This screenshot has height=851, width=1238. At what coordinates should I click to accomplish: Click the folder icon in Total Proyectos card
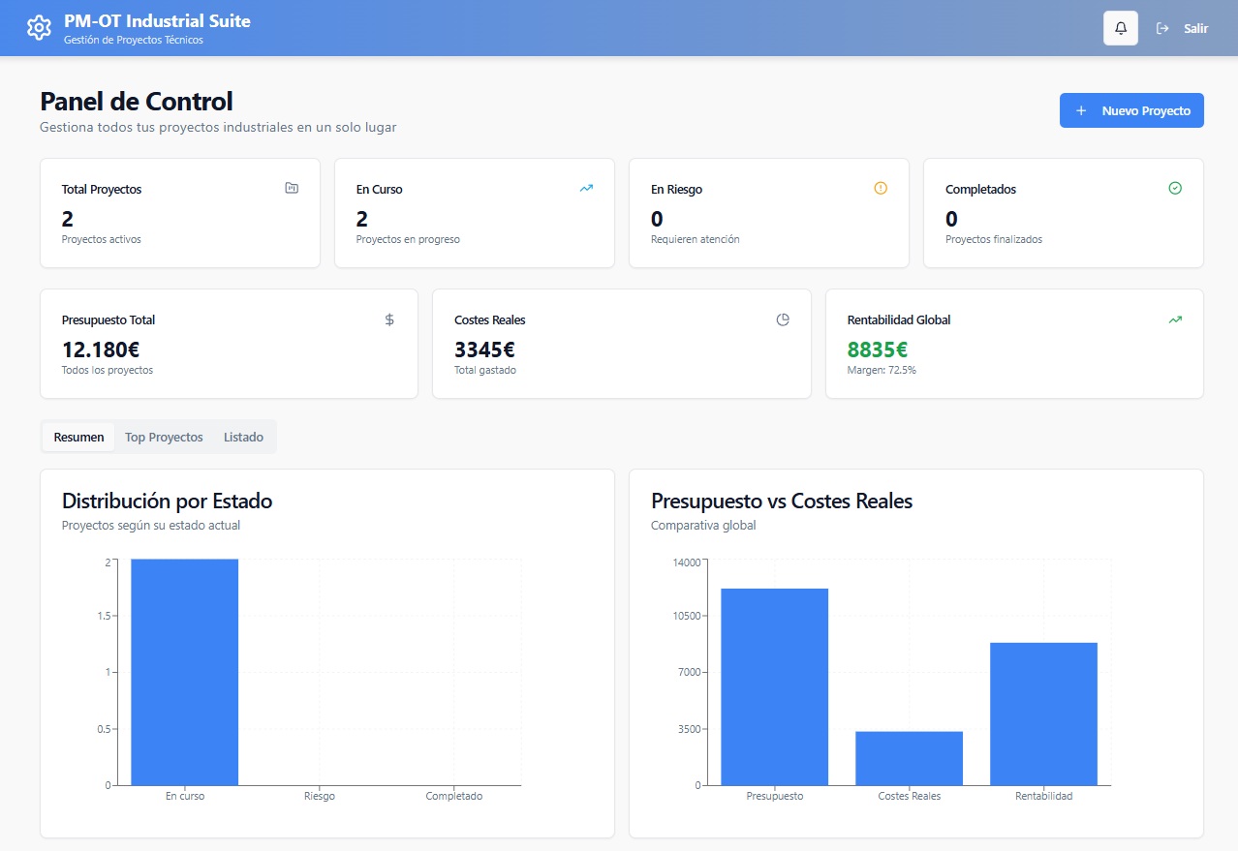pos(292,188)
